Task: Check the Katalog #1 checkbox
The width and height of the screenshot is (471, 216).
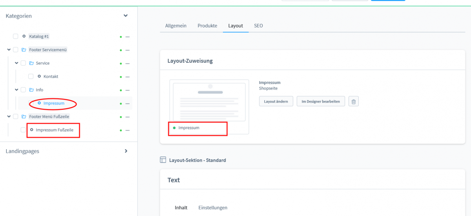Action: [16, 37]
